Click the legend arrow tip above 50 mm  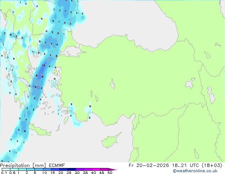[x=112, y=169]
